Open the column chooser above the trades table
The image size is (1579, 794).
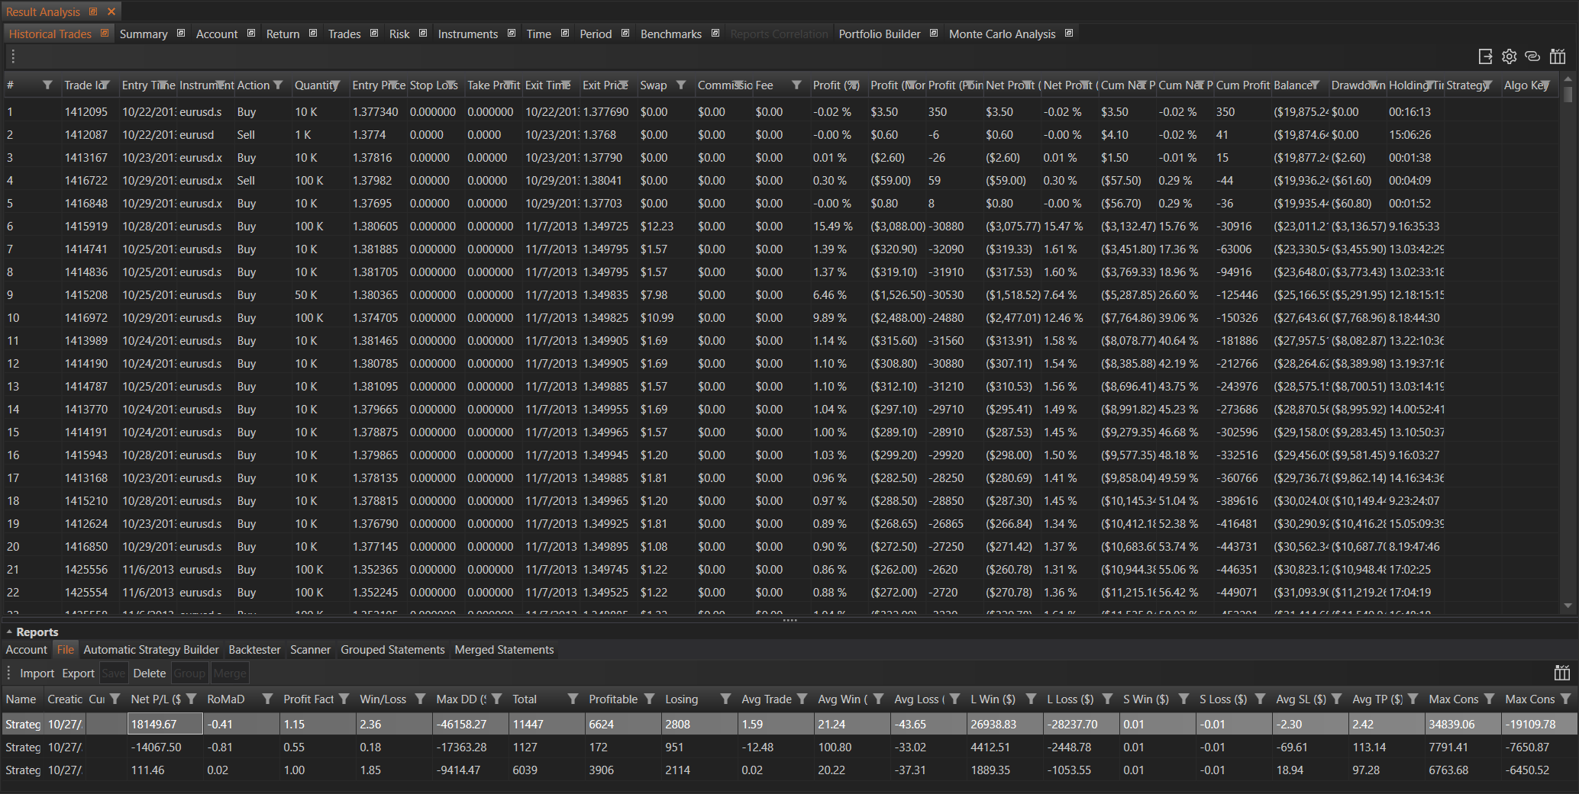pyautogui.click(x=1558, y=56)
